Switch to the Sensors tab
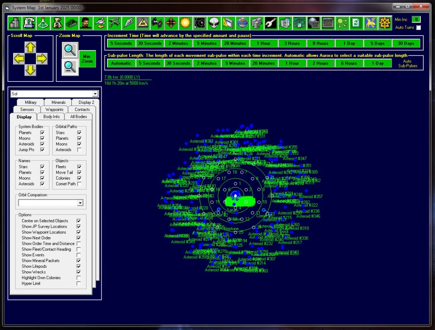This screenshot has width=435, height=330. tap(27, 109)
